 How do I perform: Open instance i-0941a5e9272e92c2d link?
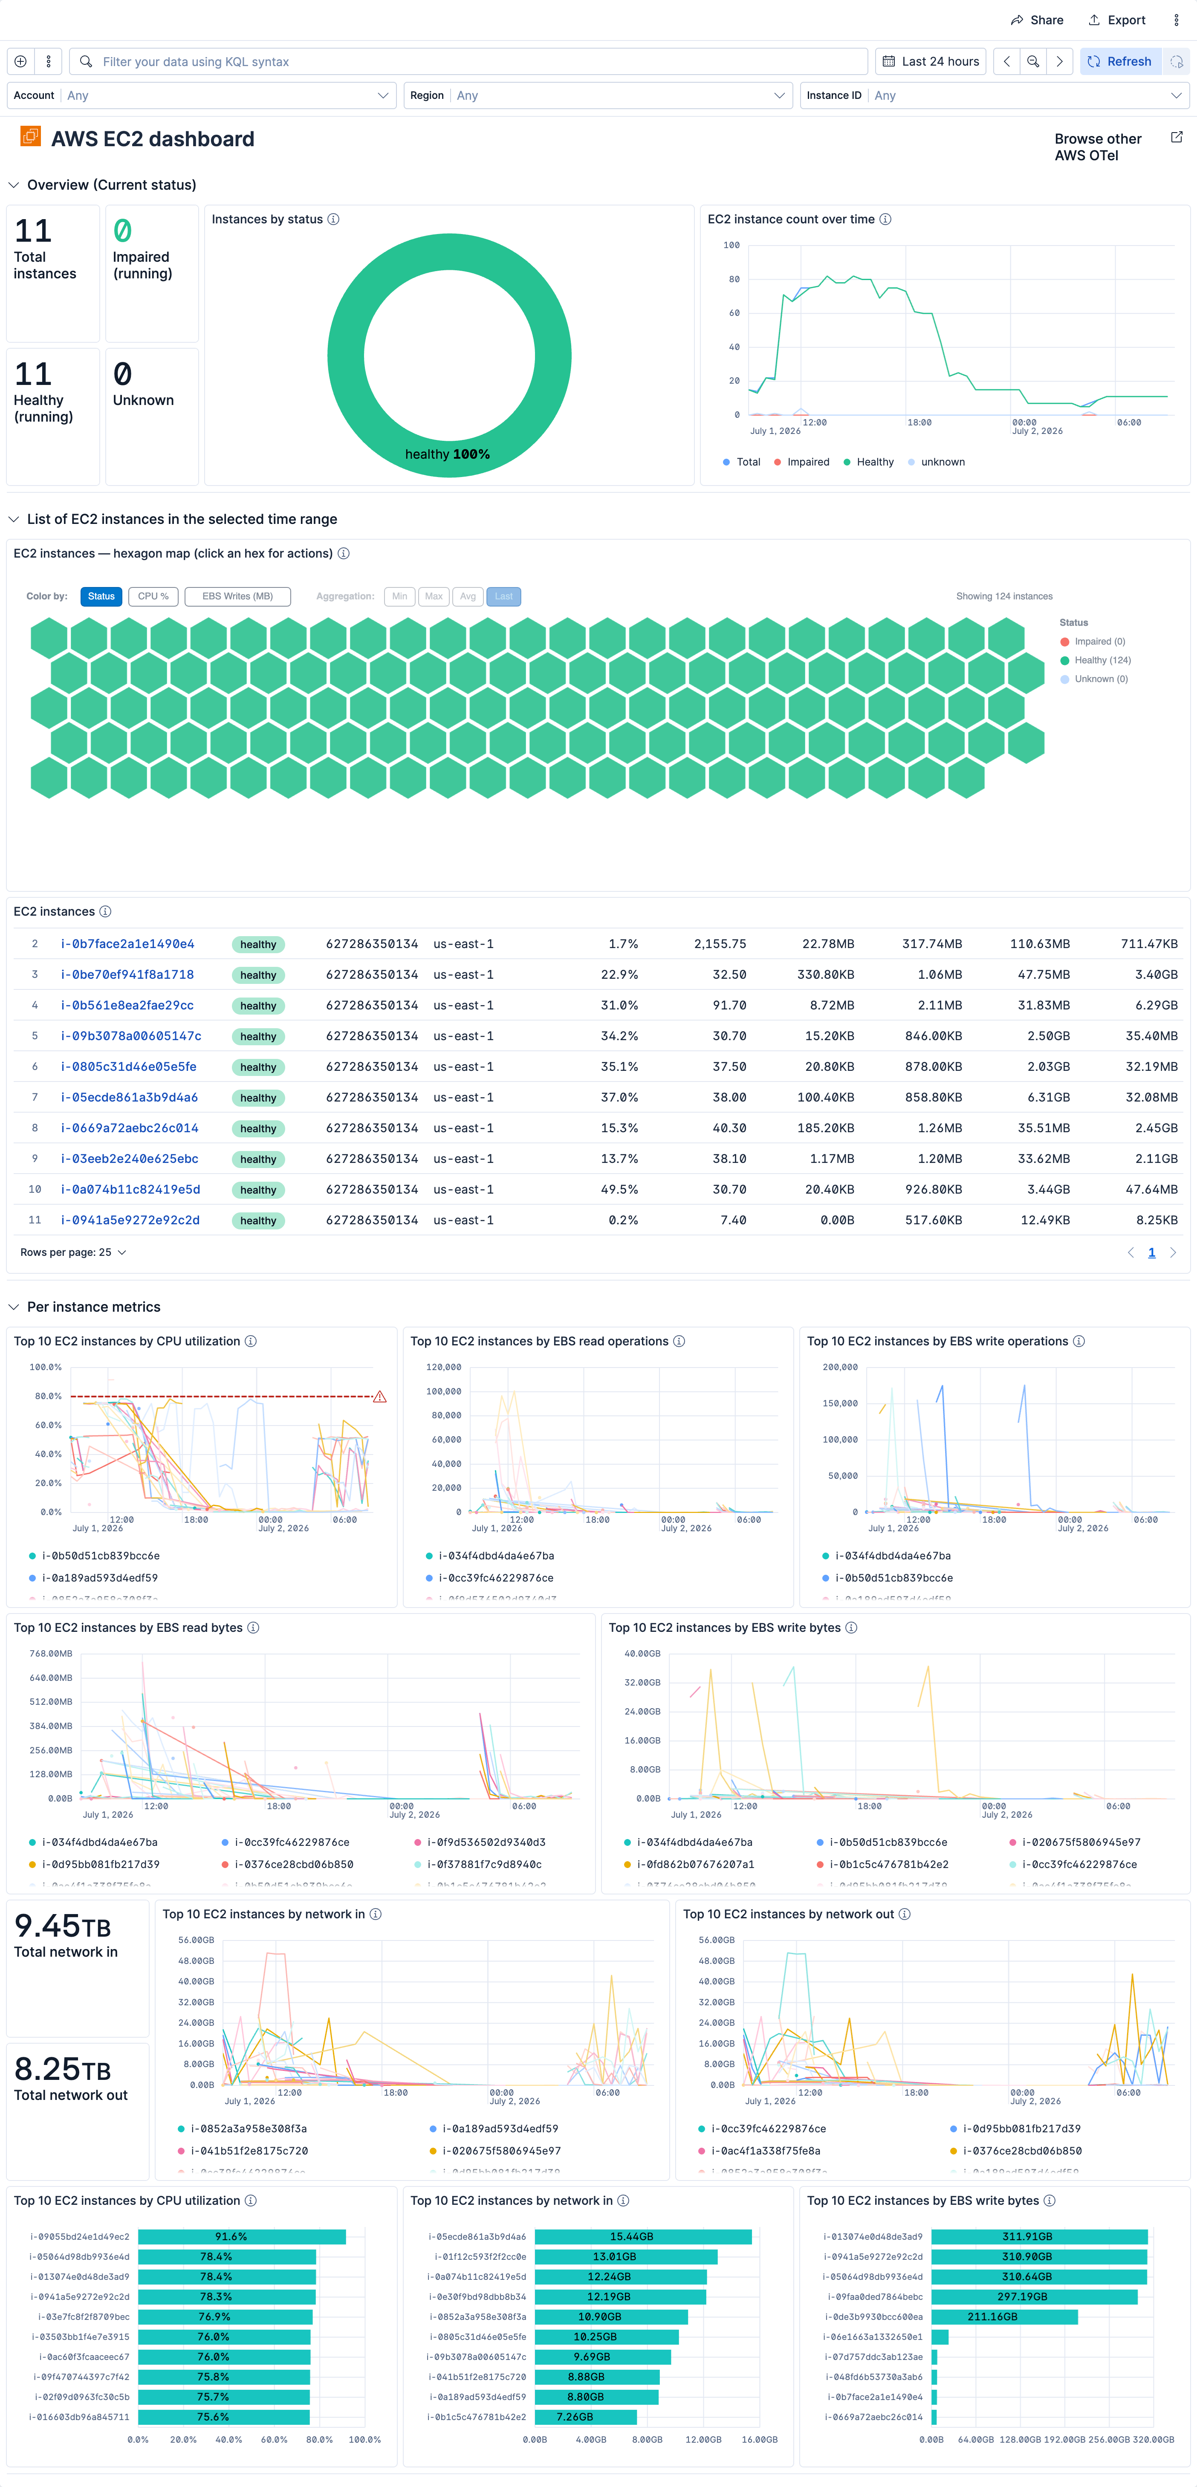[x=130, y=1220]
